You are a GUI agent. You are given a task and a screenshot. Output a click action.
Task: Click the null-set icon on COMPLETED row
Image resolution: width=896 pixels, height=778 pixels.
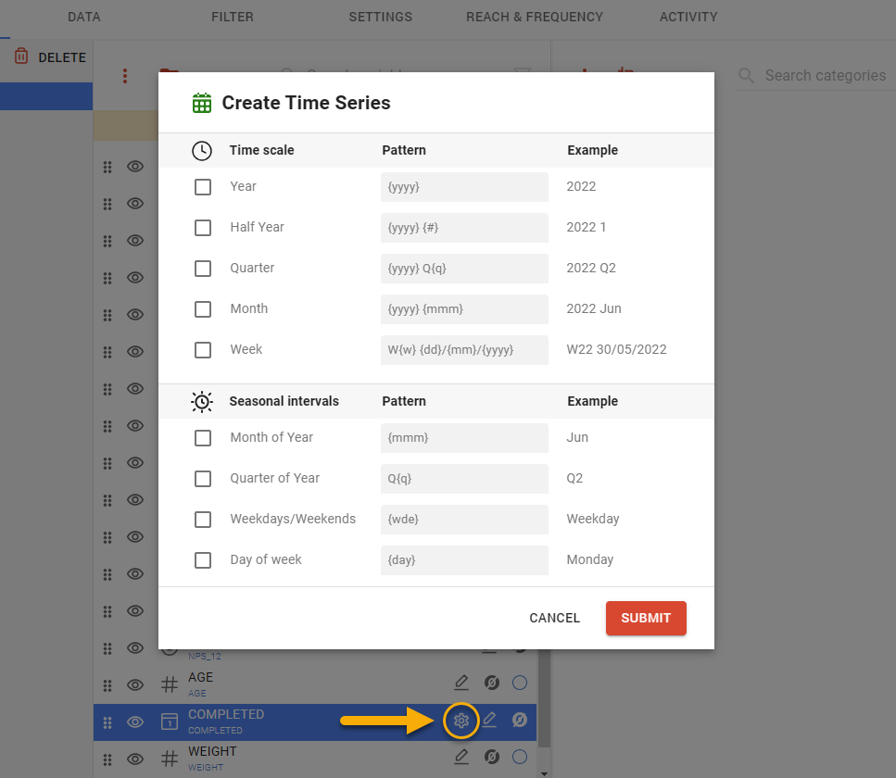click(x=520, y=721)
